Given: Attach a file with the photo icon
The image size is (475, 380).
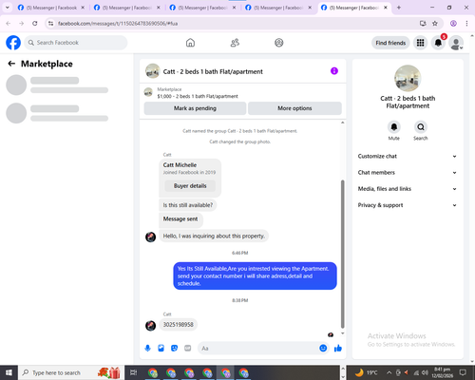Looking at the screenshot, I should (161, 349).
